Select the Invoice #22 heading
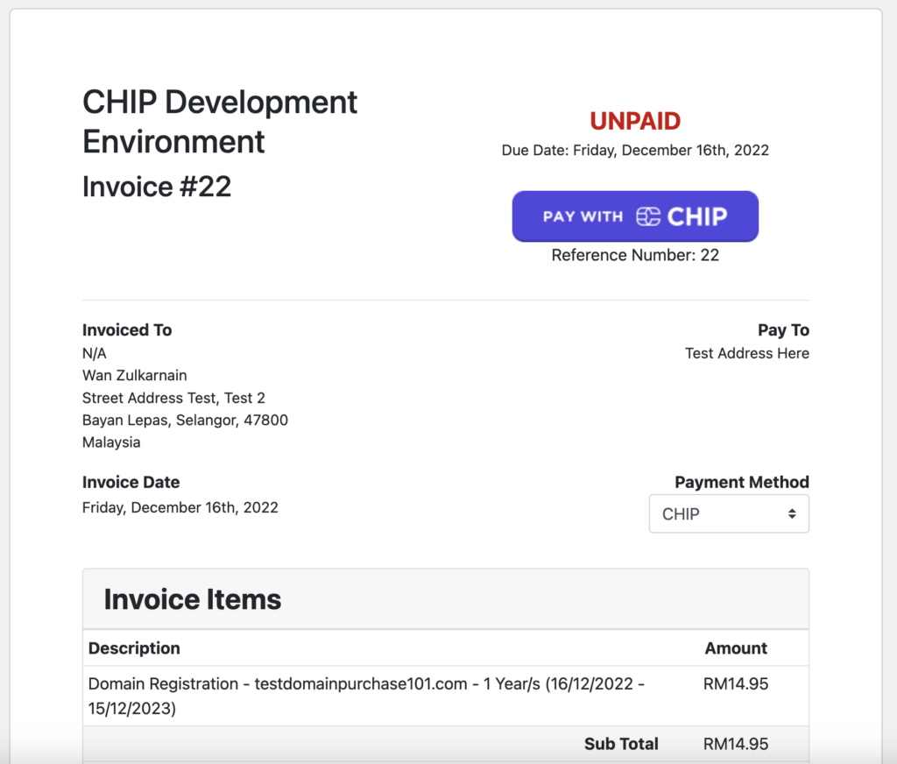The width and height of the screenshot is (897, 764). coord(157,187)
